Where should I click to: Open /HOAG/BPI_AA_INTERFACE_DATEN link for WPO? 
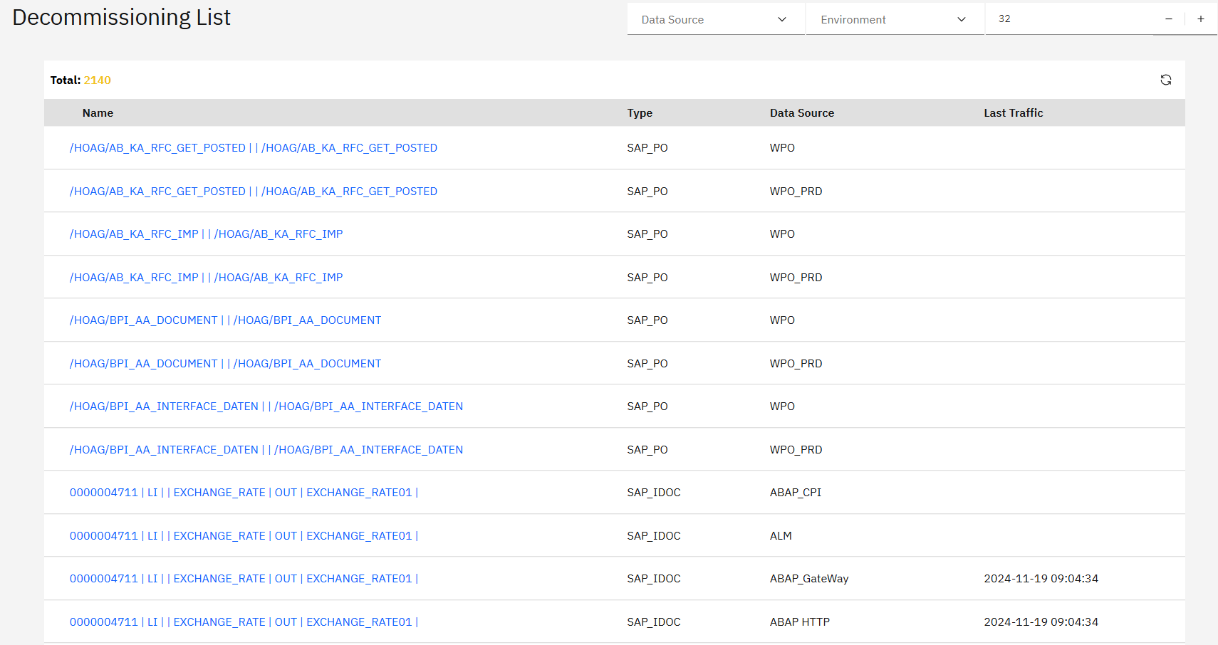tap(266, 407)
